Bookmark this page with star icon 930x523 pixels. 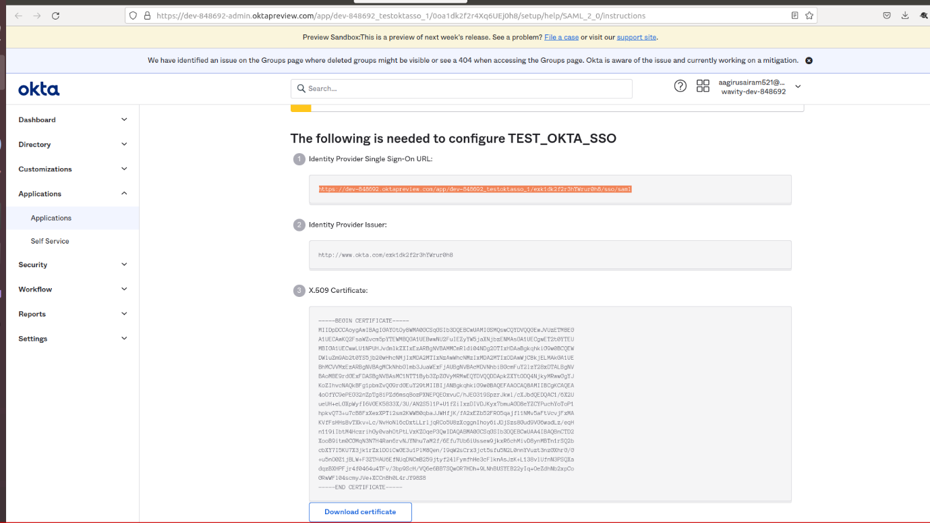tap(809, 16)
